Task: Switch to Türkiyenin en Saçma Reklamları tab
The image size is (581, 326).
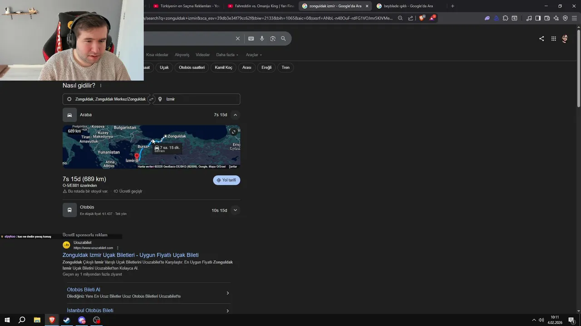Action: tap(186, 6)
